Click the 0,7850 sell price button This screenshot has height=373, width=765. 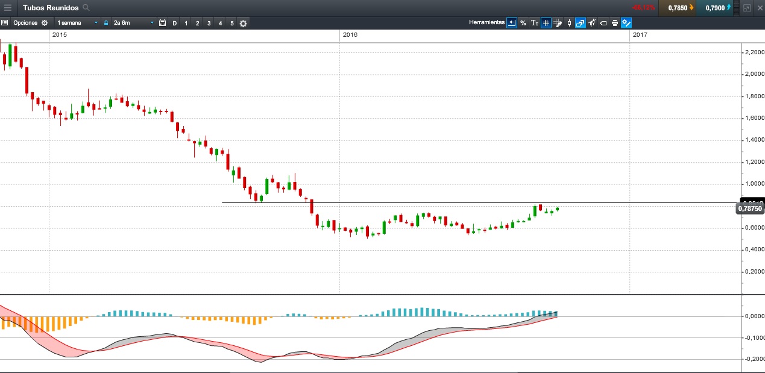[x=679, y=8]
